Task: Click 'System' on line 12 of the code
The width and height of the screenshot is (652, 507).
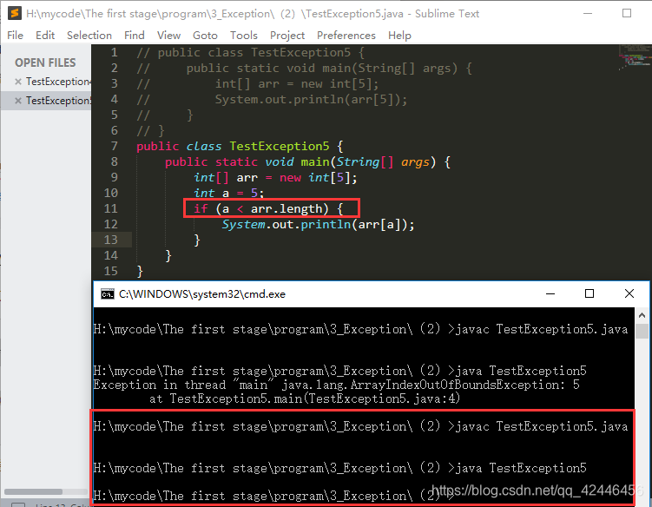Action: (244, 224)
